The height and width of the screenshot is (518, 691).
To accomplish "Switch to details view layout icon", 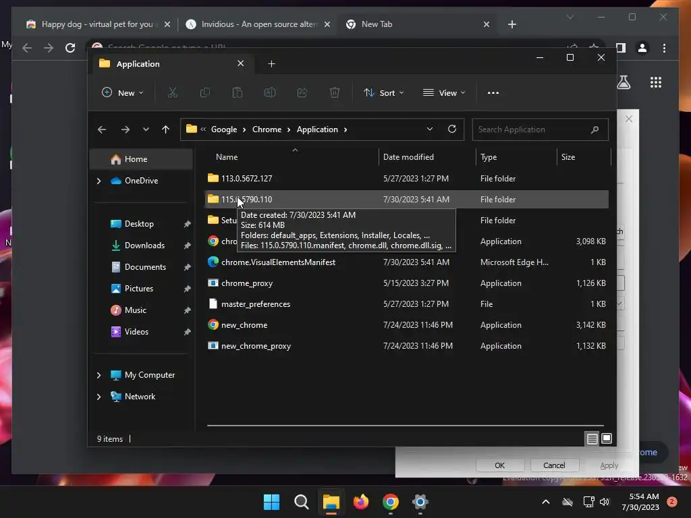I will click(x=592, y=438).
